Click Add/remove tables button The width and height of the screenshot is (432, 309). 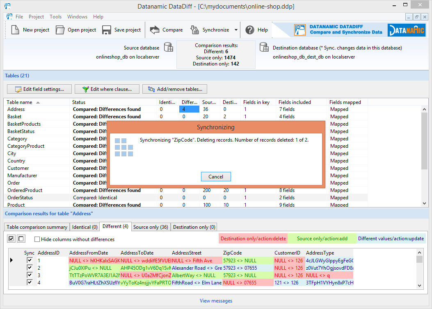175,89
